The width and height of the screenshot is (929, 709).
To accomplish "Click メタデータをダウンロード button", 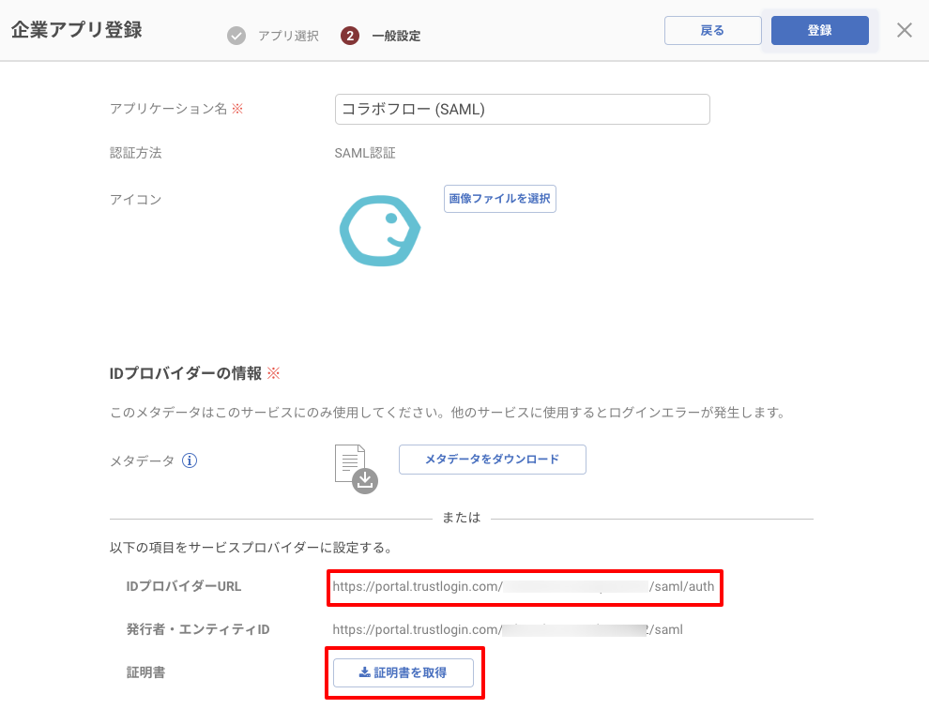I will coord(493,459).
